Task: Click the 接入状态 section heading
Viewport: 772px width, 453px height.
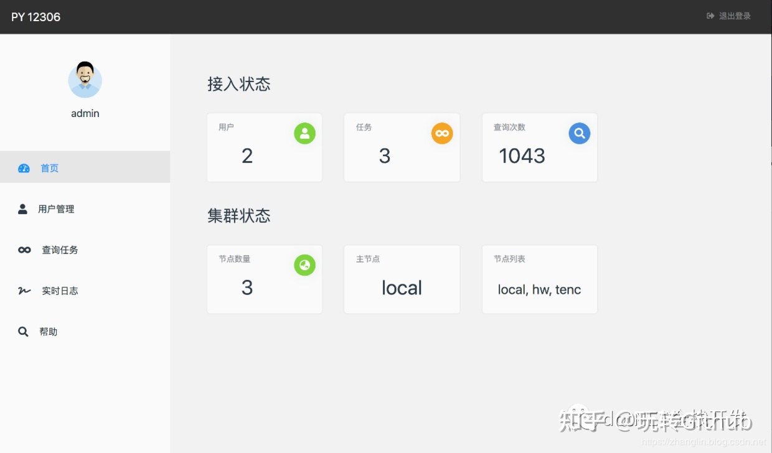Action: (239, 84)
